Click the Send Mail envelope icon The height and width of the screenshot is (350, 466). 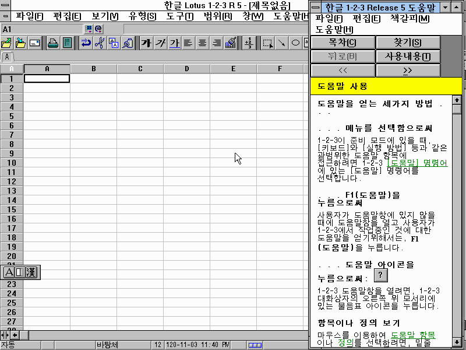click(x=35, y=43)
